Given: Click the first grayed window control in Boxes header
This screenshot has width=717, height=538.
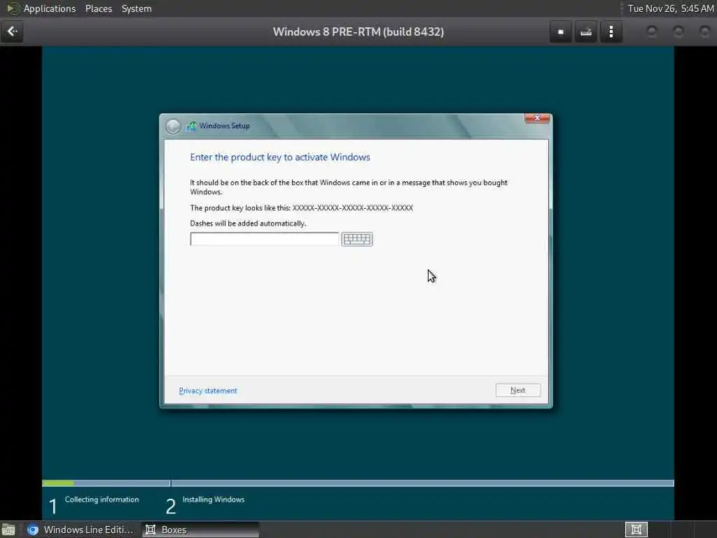Looking at the screenshot, I should coord(652,32).
